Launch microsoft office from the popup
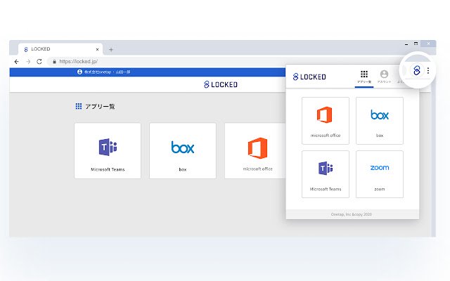The height and width of the screenshot is (281, 450). [326, 120]
